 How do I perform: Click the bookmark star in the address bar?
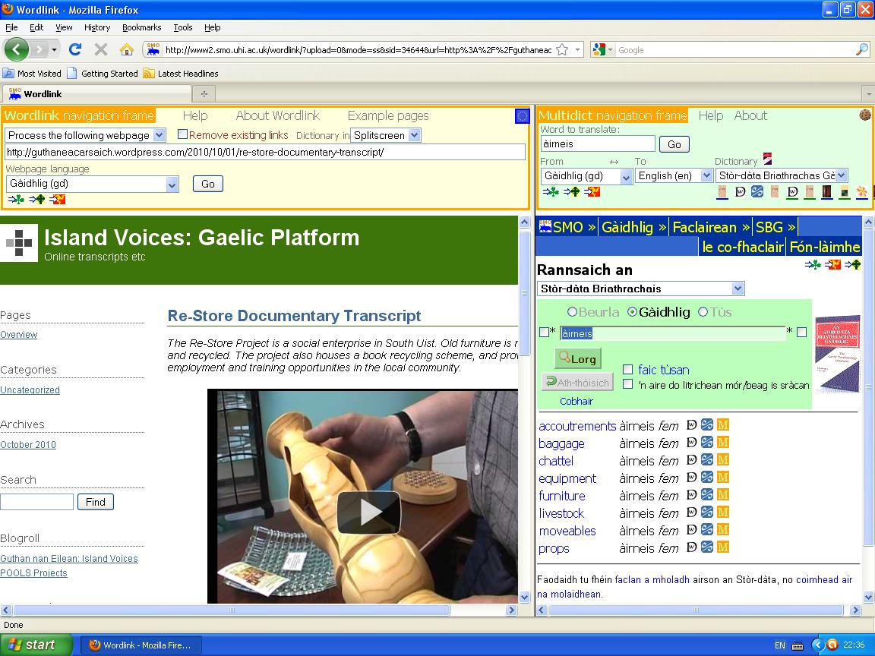562,49
